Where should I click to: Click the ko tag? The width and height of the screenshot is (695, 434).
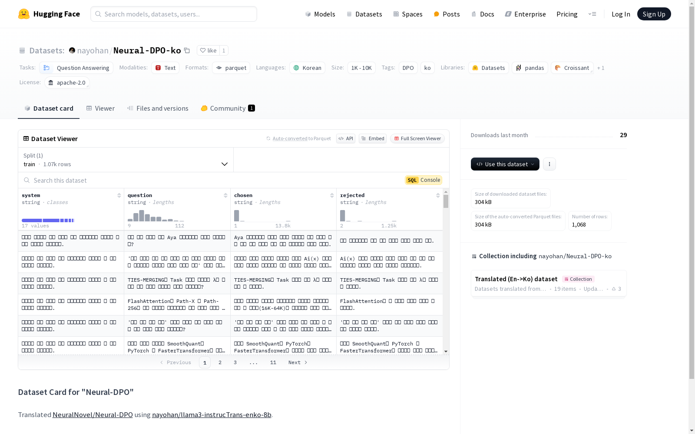point(427,68)
